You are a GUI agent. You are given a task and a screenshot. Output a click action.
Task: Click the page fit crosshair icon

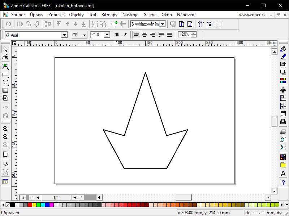coord(182,24)
